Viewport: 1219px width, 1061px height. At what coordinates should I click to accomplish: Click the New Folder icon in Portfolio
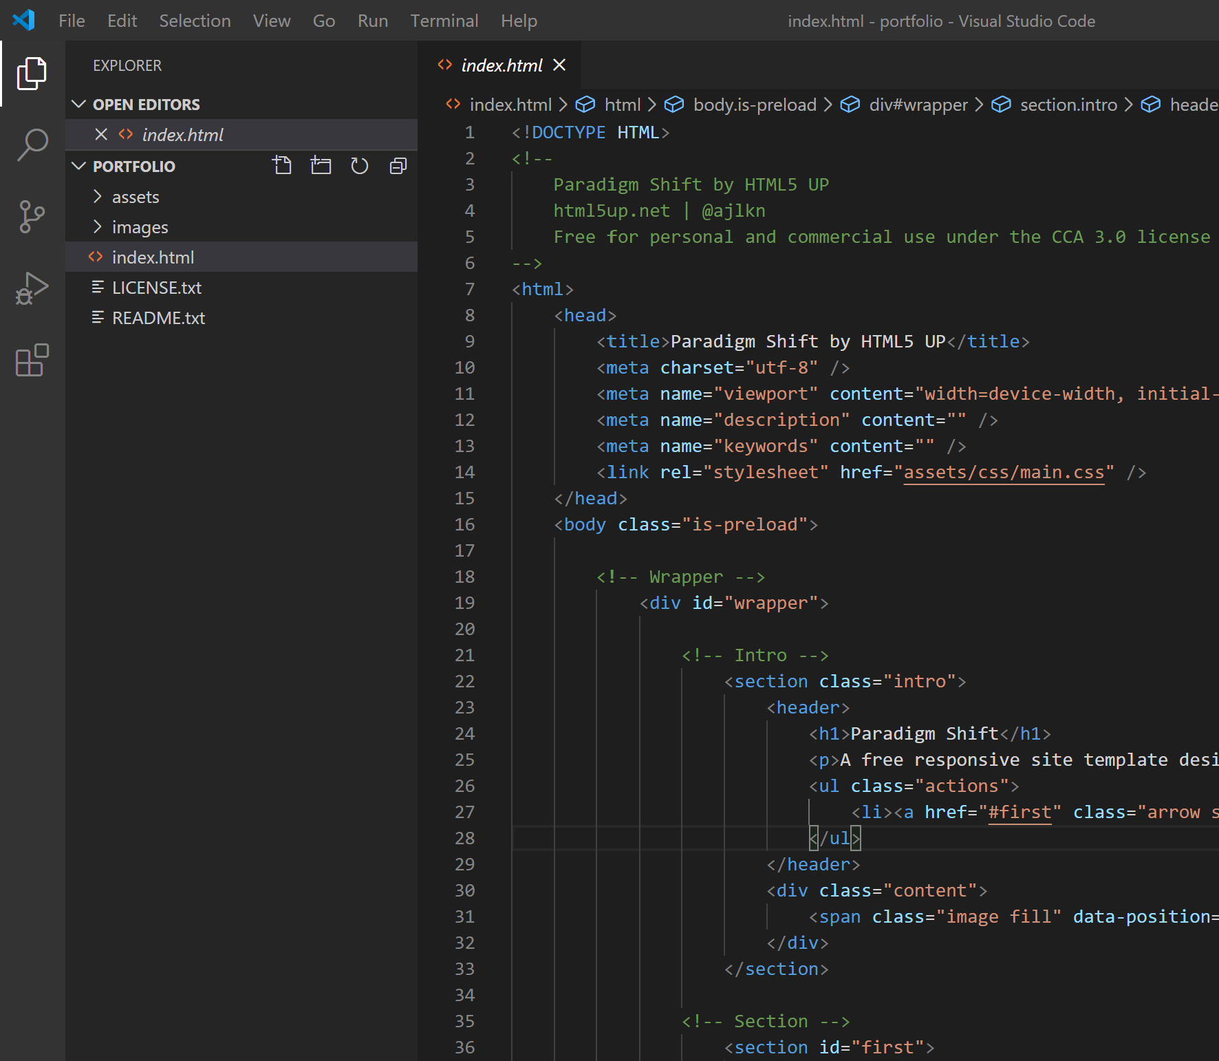pos(321,166)
